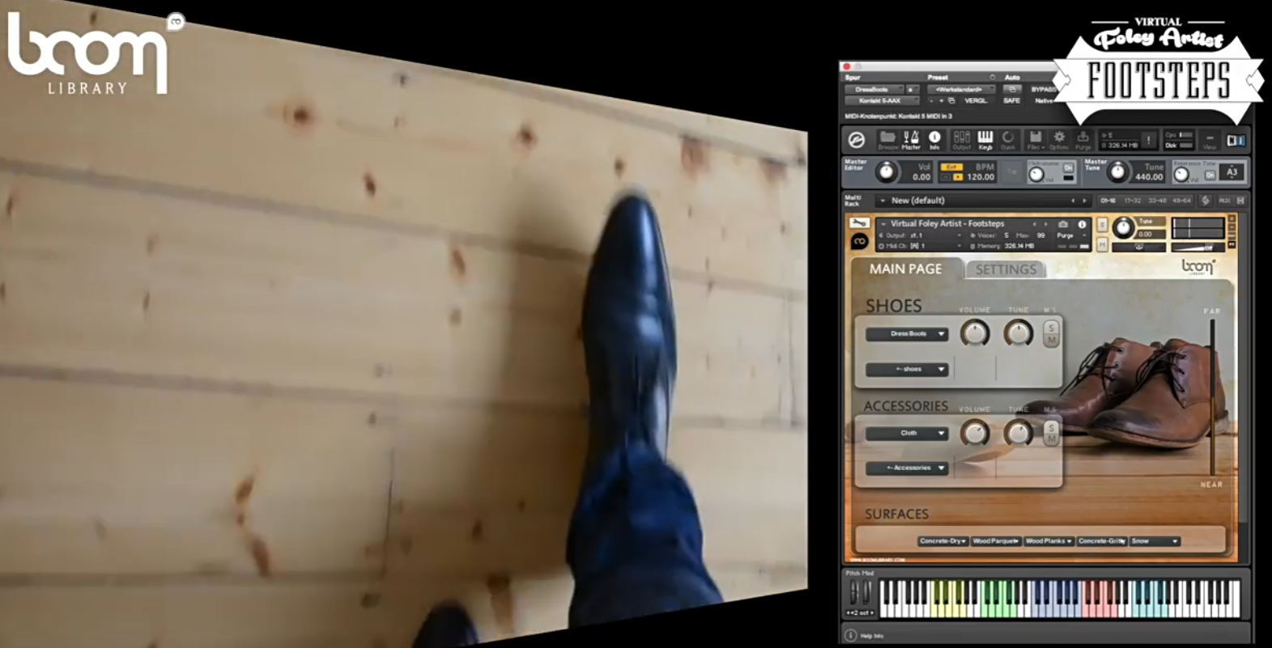Click the Master metronome icon in toolbar
This screenshot has width=1272, height=648.
[x=911, y=139]
